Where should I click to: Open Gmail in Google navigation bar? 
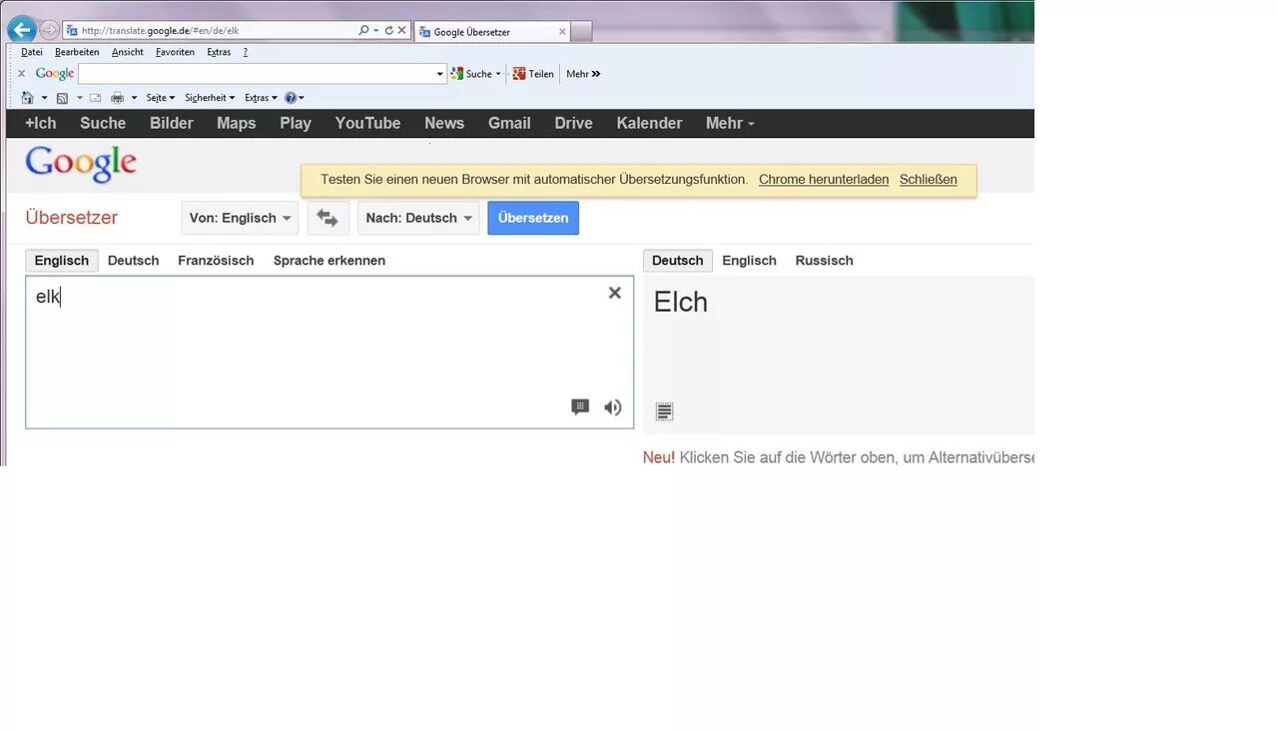pos(509,123)
